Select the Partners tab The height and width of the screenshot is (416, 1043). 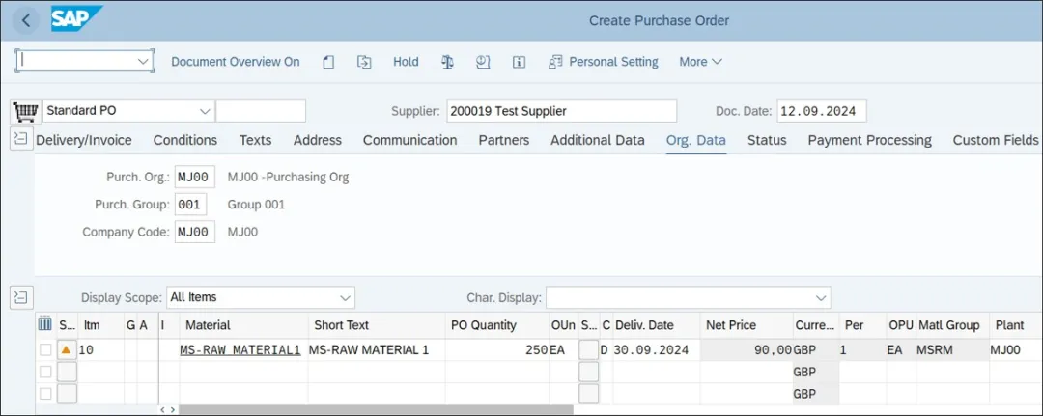point(504,140)
